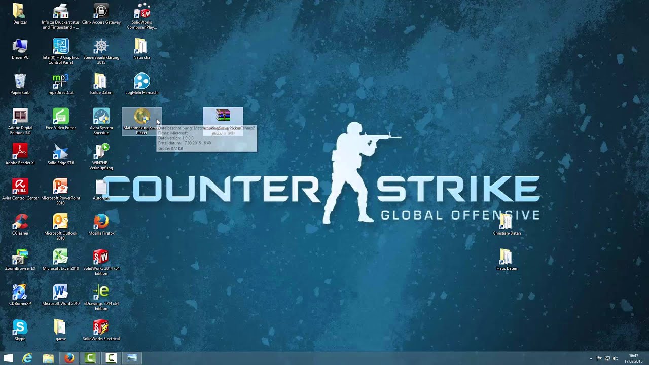Image resolution: width=649 pixels, height=365 pixels.
Task: Select the Solid Edge ST6 shortcut
Action: point(61,155)
